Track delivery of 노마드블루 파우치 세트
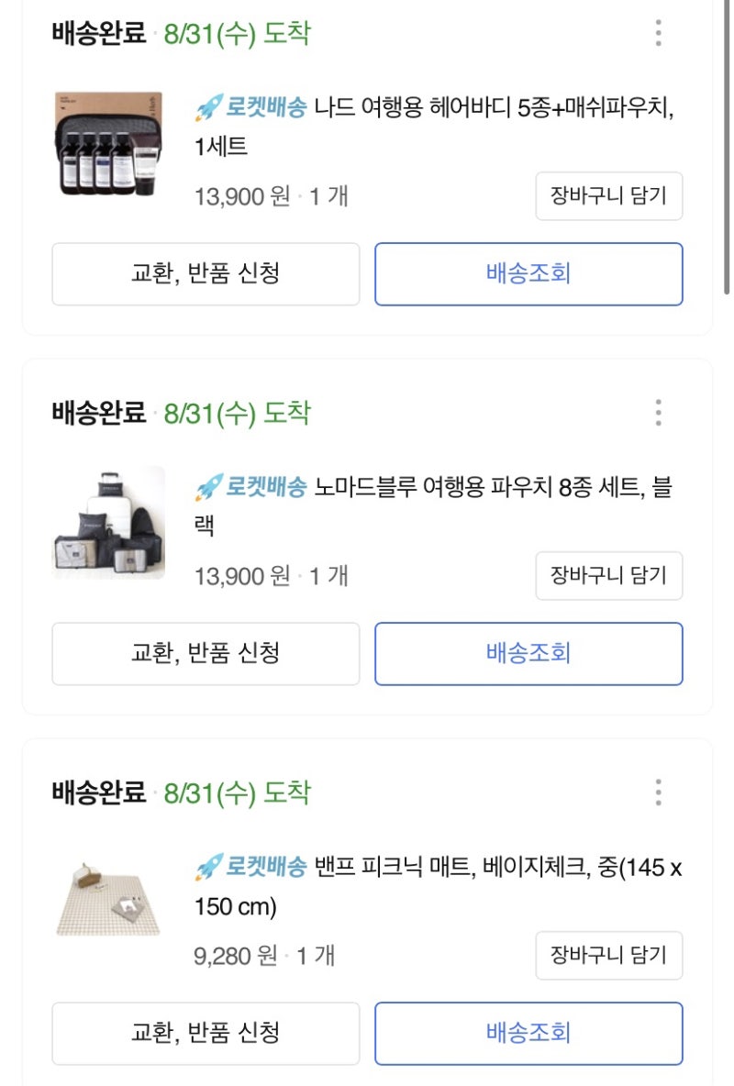 pos(528,653)
